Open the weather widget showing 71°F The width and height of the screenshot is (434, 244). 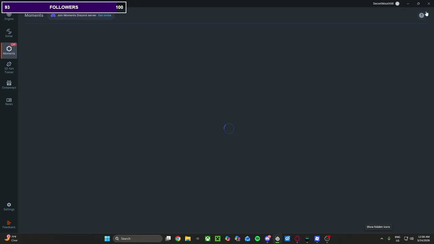[11, 239]
